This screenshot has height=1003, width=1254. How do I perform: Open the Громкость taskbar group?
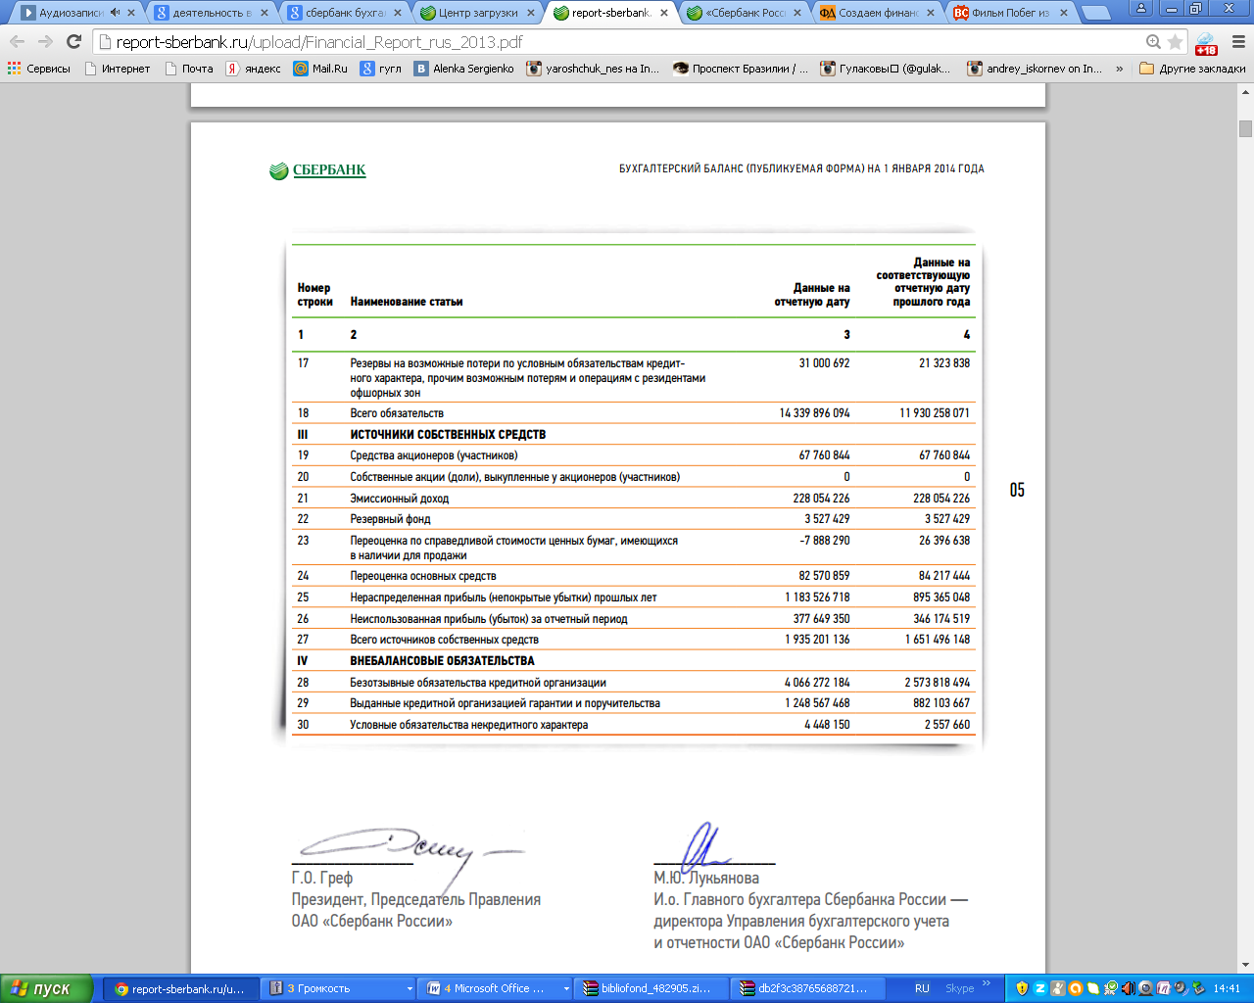[339, 988]
